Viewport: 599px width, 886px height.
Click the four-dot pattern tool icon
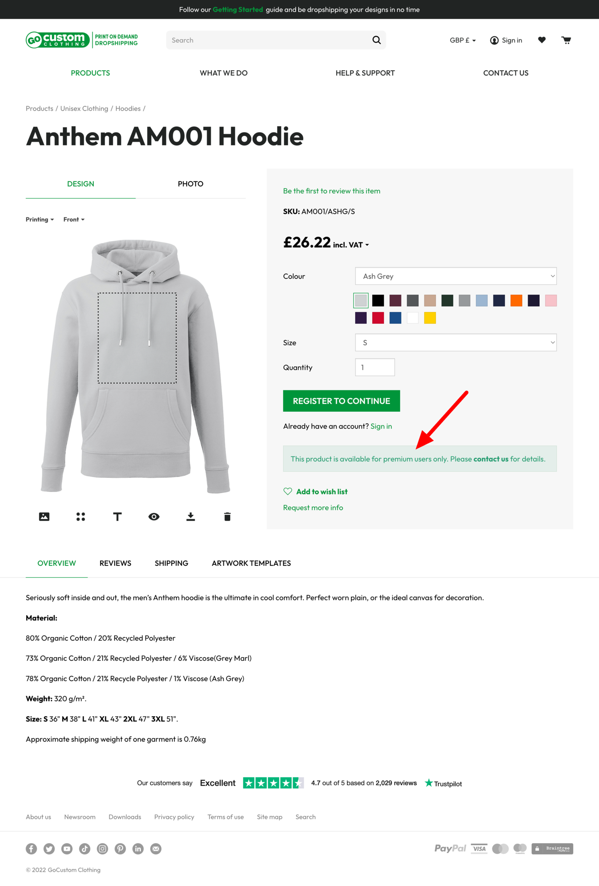[x=80, y=517]
